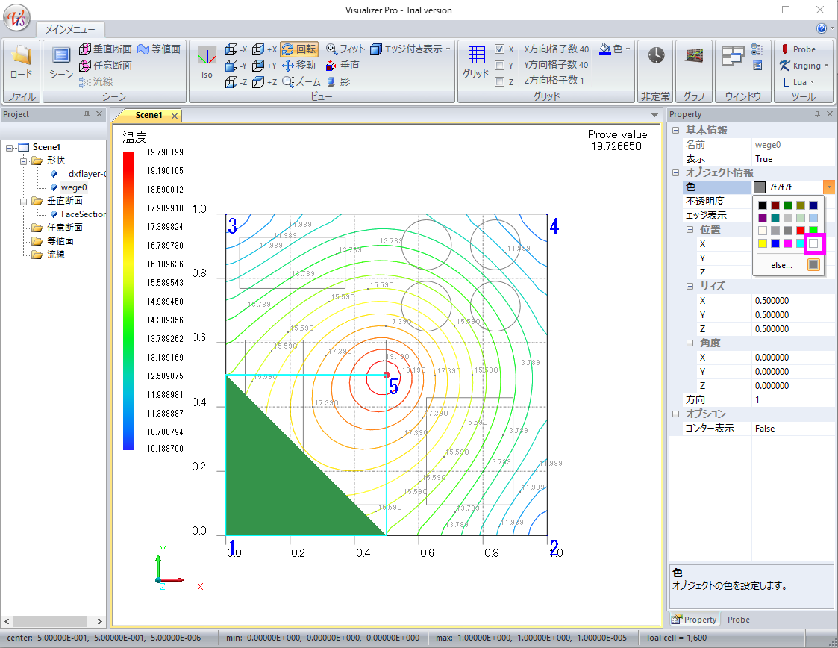Pick the red swatch in color palette
This screenshot has width=838, height=648.
(x=800, y=231)
